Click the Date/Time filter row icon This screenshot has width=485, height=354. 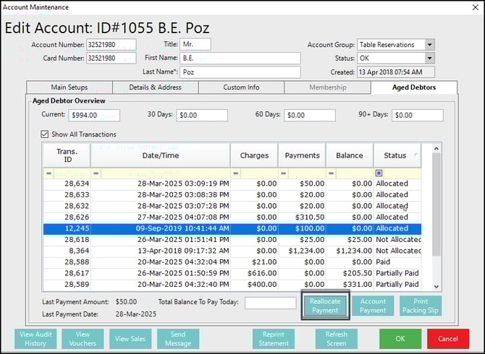pyautogui.click(x=96, y=173)
